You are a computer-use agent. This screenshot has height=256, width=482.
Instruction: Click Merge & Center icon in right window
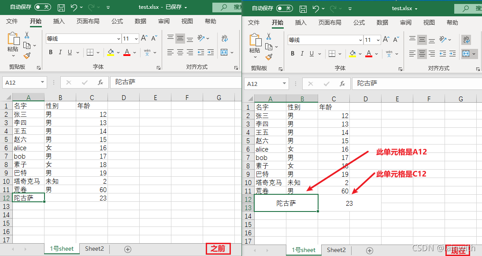466,53
